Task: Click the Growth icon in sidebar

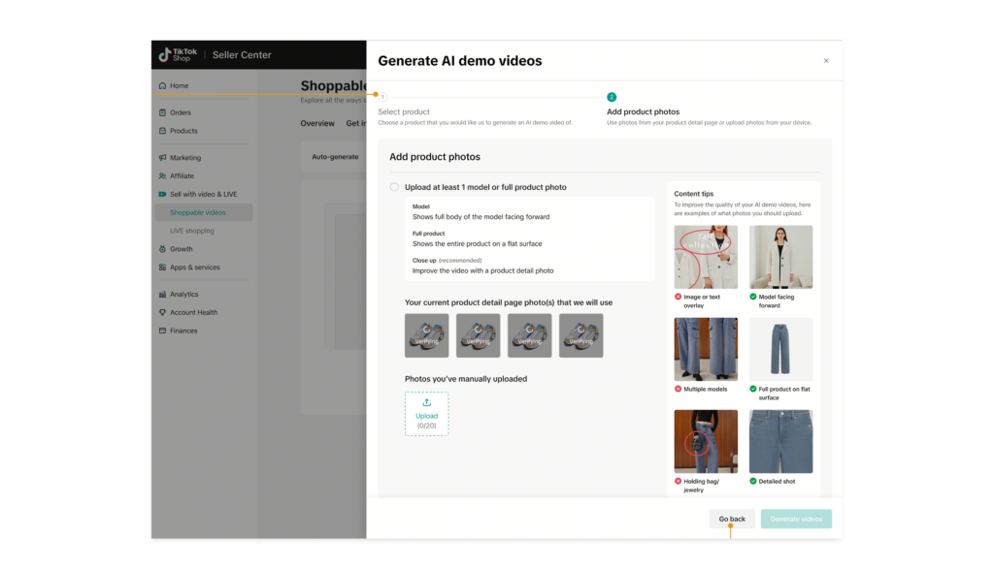Action: [x=162, y=249]
